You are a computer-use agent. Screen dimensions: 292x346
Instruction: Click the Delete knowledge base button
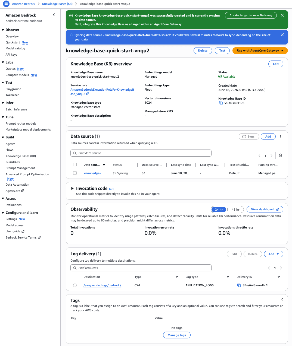(x=203, y=50)
